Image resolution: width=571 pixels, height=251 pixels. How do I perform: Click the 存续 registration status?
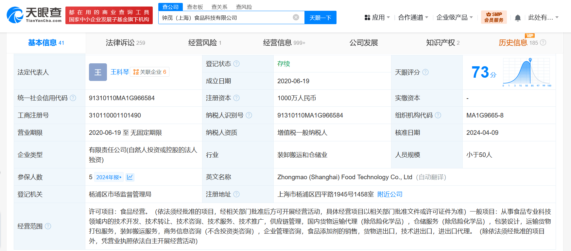coord(284,64)
